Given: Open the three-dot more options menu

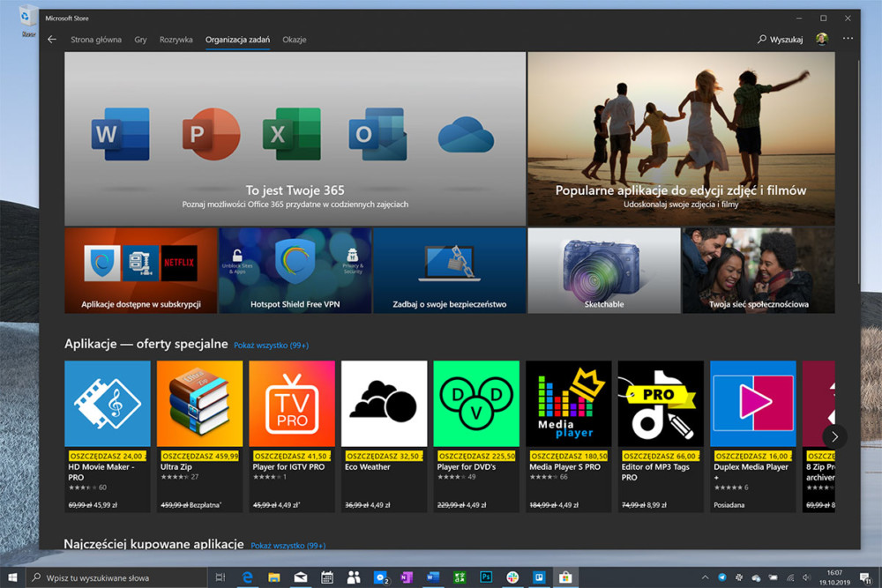Looking at the screenshot, I should click(x=848, y=39).
